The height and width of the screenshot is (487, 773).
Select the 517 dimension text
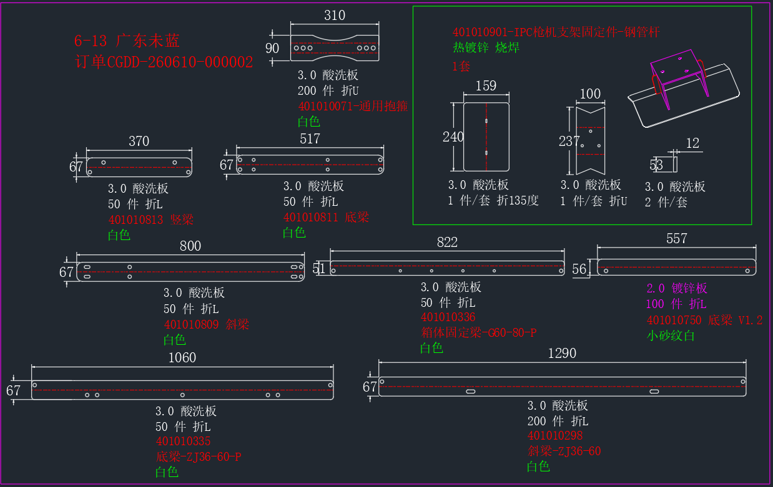[310, 139]
